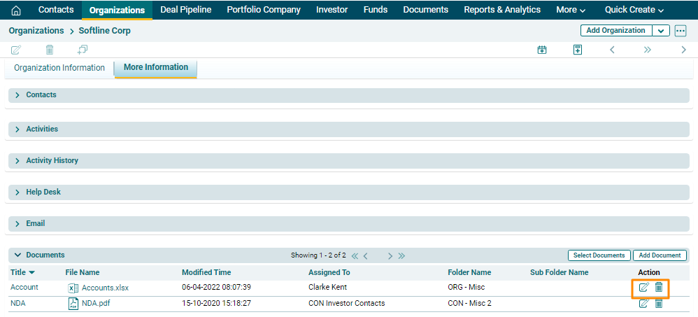Viewport: 698px width, 317px height.
Task: Click the calendar icon in top toolbar
Action: [x=542, y=50]
